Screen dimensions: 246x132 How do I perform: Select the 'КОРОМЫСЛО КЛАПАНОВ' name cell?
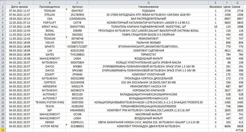(149, 91)
